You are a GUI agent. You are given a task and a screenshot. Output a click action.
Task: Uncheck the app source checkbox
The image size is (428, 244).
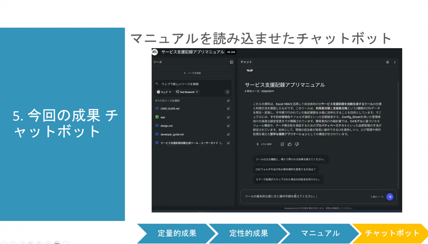click(228, 117)
